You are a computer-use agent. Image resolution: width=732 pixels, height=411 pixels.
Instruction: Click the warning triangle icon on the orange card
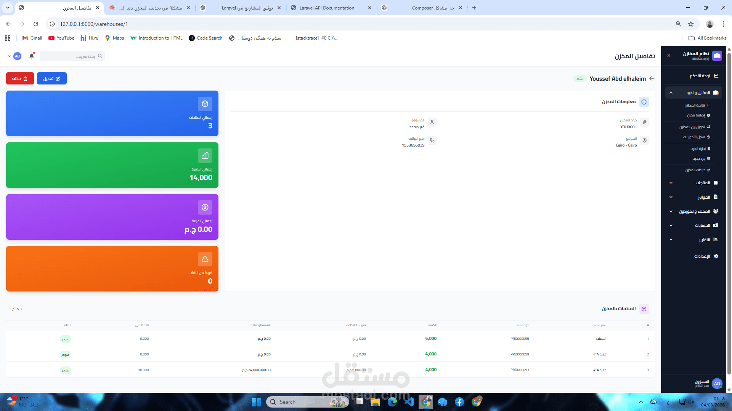205,259
